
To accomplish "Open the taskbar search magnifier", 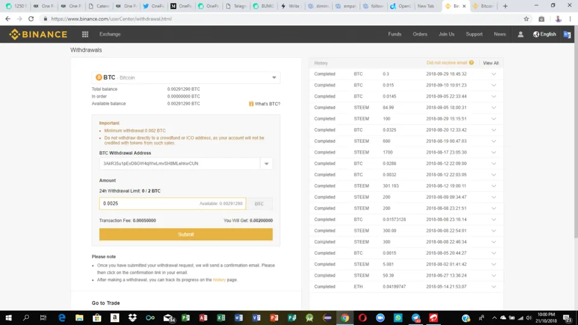I will 26,318.
